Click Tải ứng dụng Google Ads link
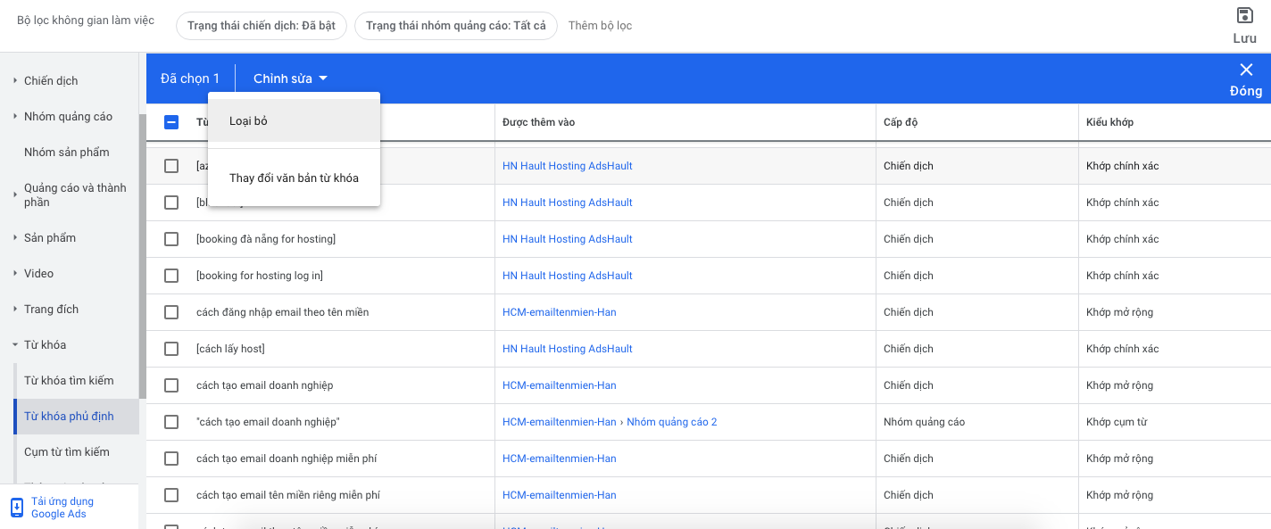This screenshot has height=529, width=1271. [62, 508]
